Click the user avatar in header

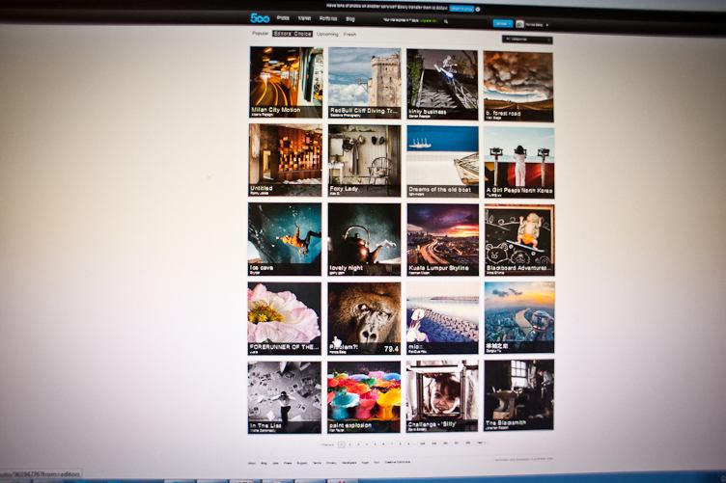(x=520, y=23)
